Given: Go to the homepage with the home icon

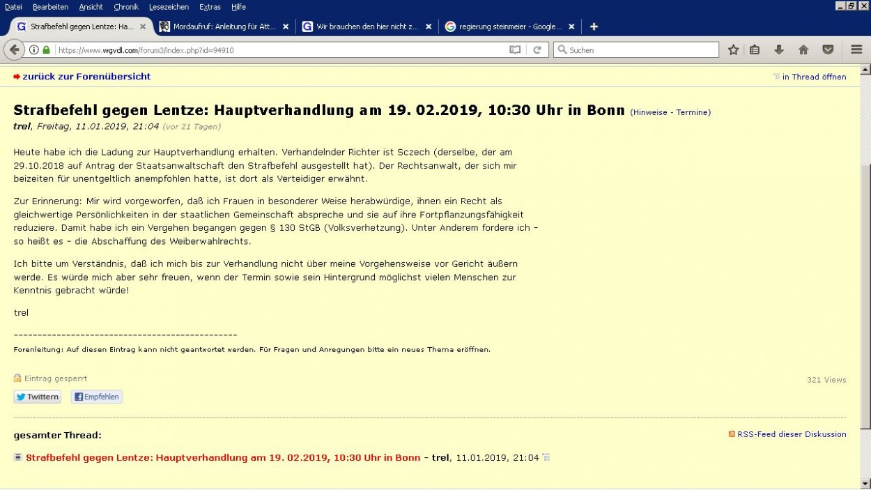Looking at the screenshot, I should 803,49.
